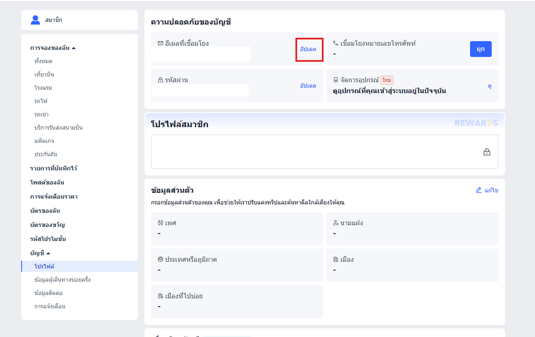Click ดู link for device management
The image size is (535, 337).
(490, 86)
